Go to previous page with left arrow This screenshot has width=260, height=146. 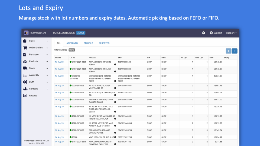tap(229, 51)
